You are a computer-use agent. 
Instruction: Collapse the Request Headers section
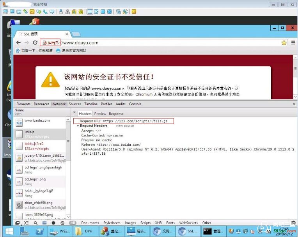point(78,126)
